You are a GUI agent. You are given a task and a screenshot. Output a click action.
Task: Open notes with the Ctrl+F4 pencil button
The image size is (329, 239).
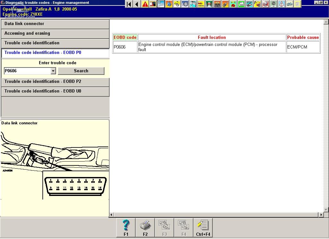point(203,228)
